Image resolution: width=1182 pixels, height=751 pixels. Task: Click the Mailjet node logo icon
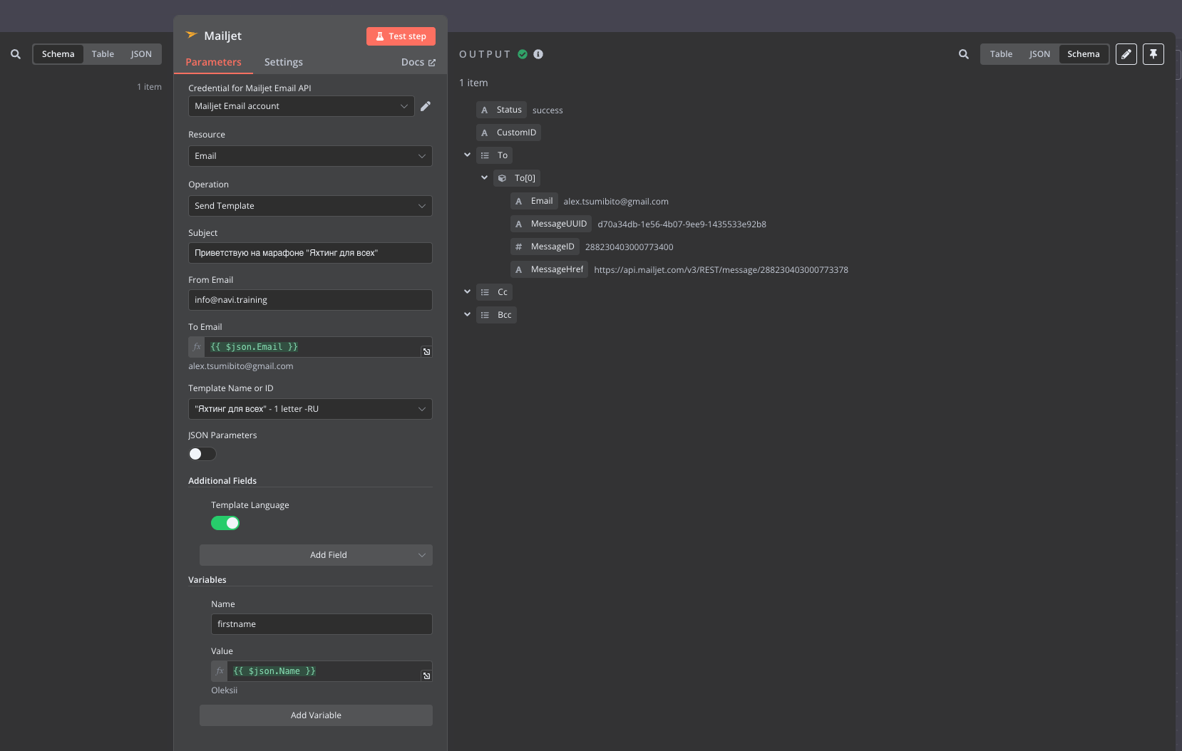click(x=192, y=35)
